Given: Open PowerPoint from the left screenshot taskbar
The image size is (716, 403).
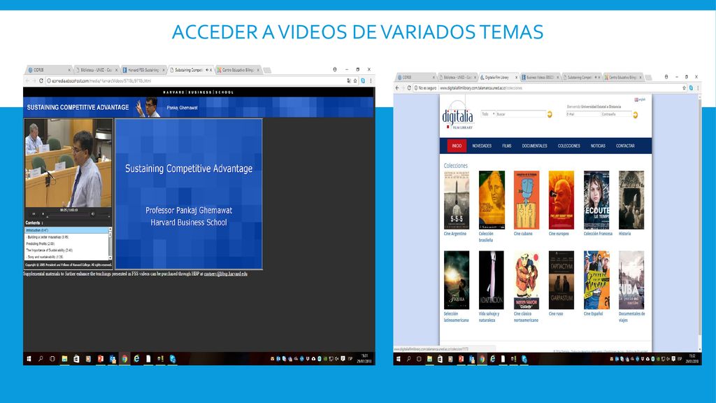Looking at the screenshot, I should tap(101, 359).
